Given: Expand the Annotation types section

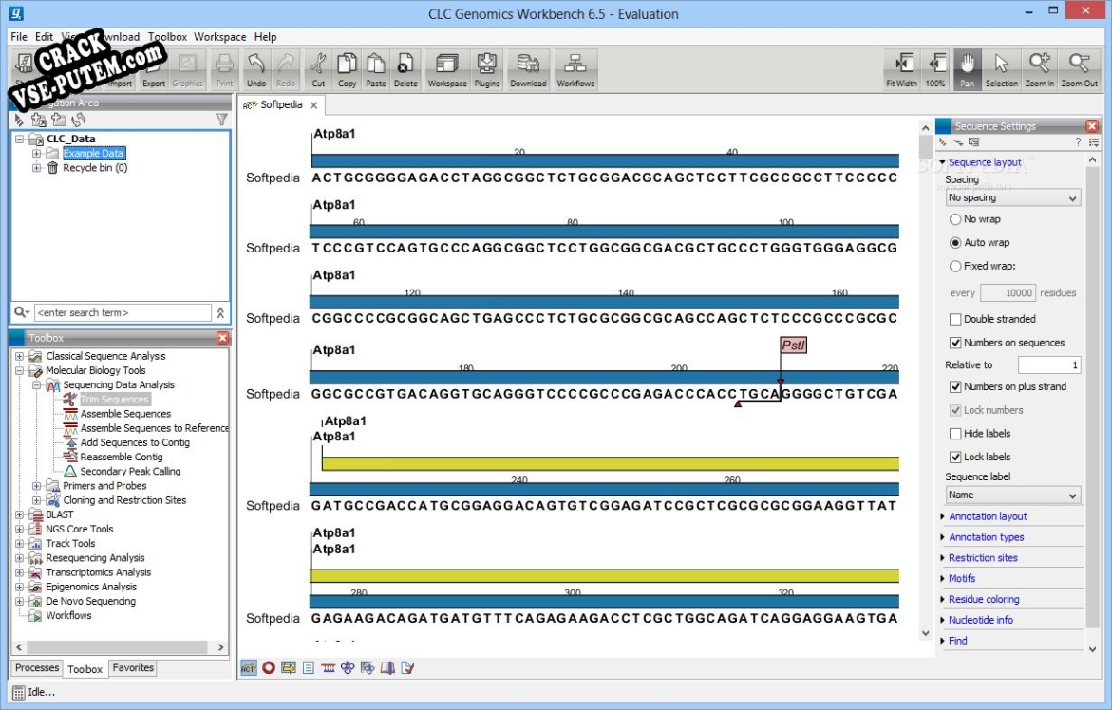Looking at the screenshot, I should (x=987, y=537).
